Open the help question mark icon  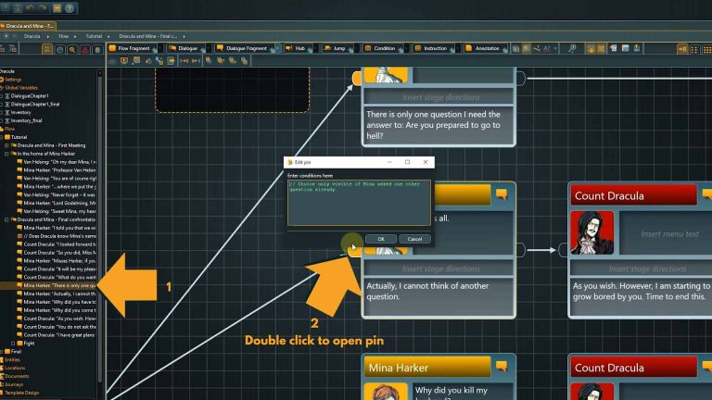(70, 7)
